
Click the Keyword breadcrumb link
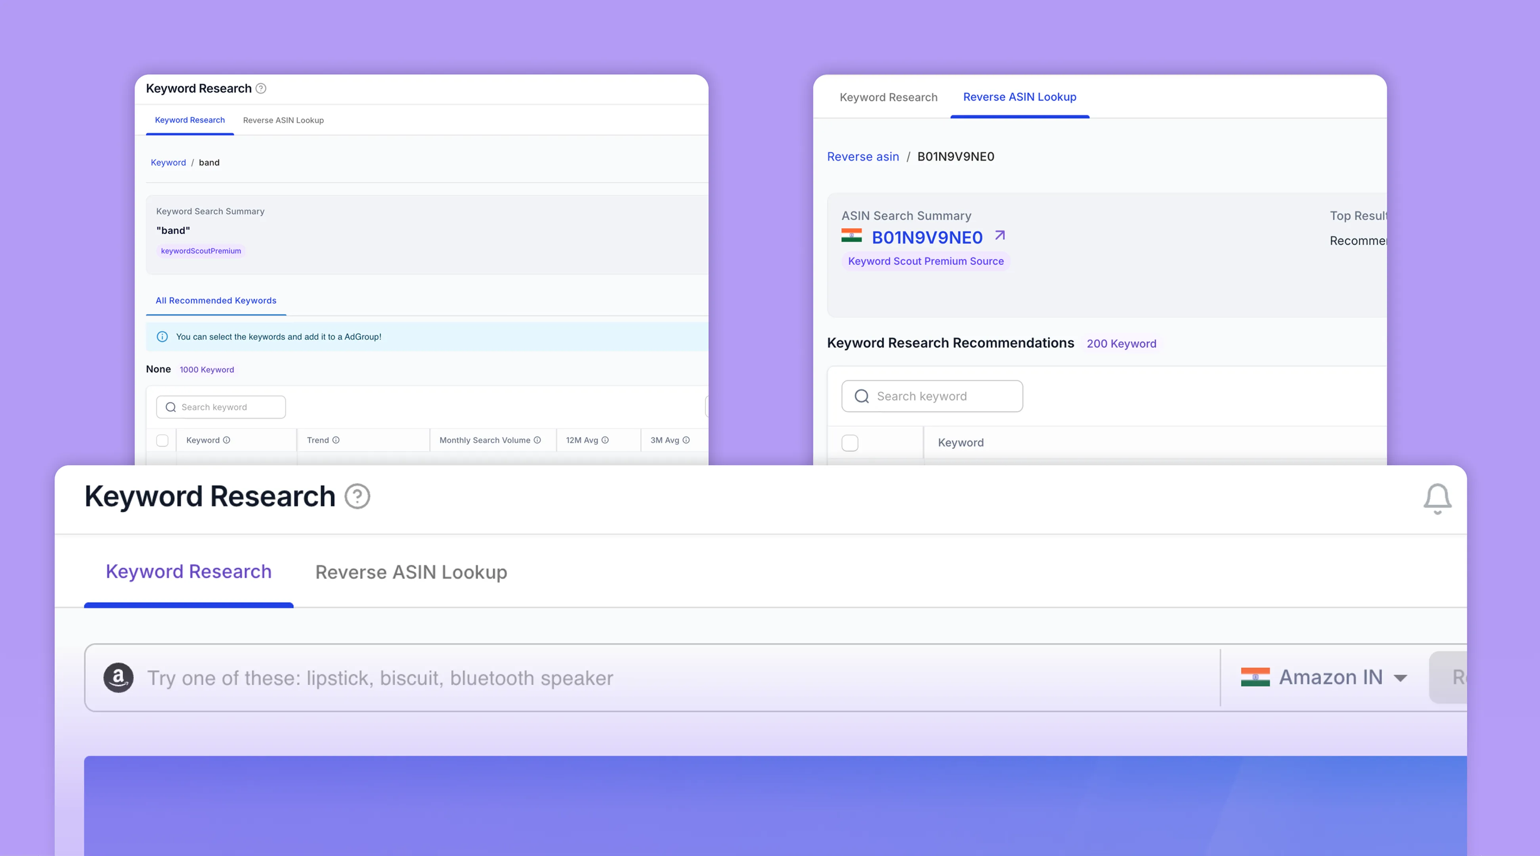[x=168, y=162]
